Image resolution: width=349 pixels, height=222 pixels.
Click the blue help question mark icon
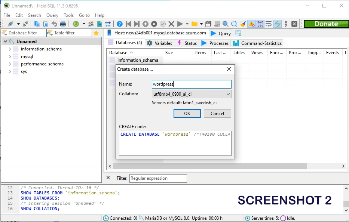coord(120,24)
